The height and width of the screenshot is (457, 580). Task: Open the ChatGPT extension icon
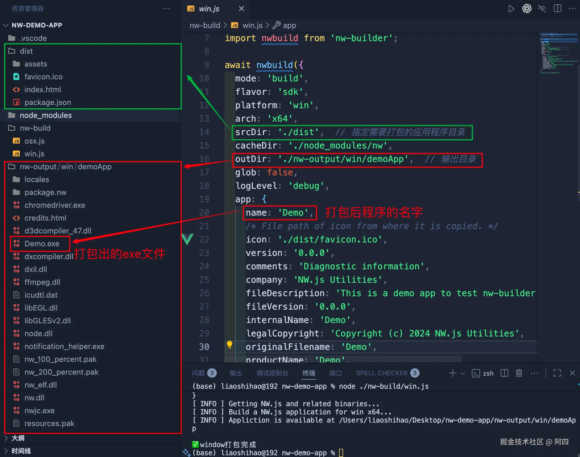[x=527, y=9]
